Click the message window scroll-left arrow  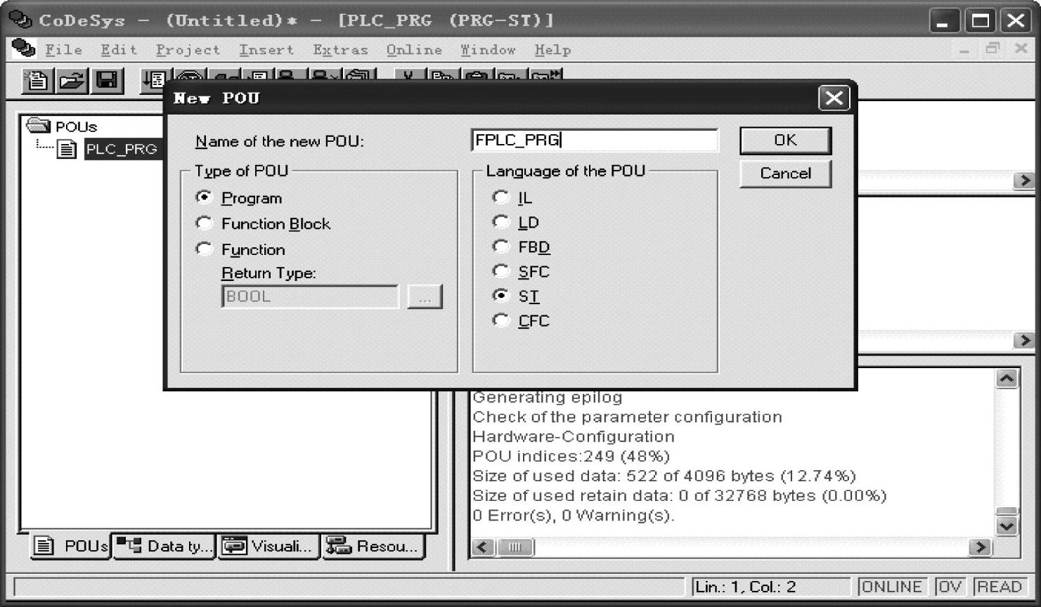pyautogui.click(x=483, y=547)
